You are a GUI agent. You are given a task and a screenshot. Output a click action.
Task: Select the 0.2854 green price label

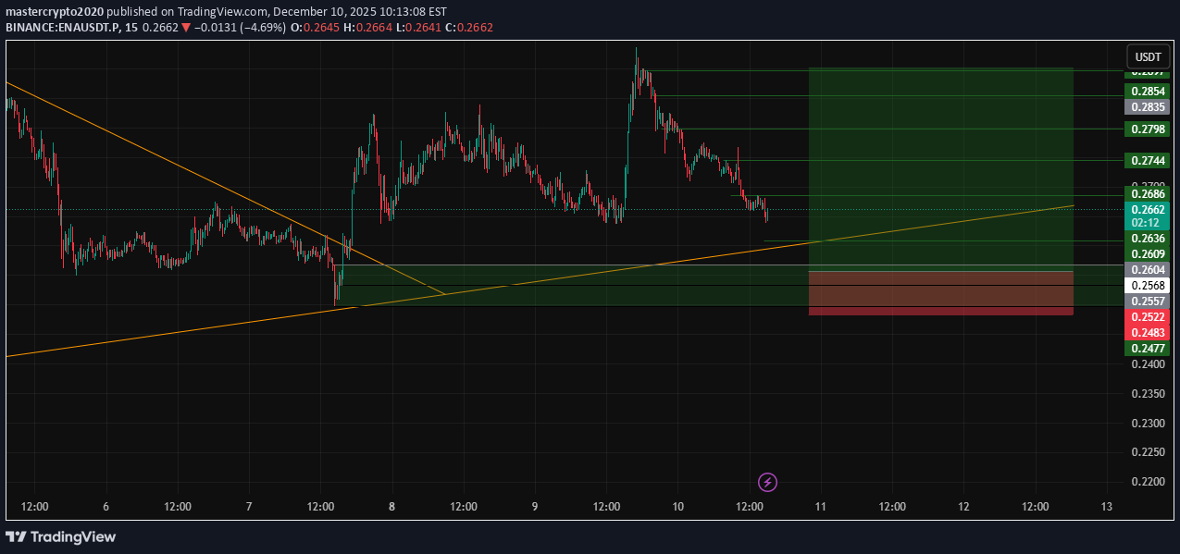pyautogui.click(x=1147, y=91)
